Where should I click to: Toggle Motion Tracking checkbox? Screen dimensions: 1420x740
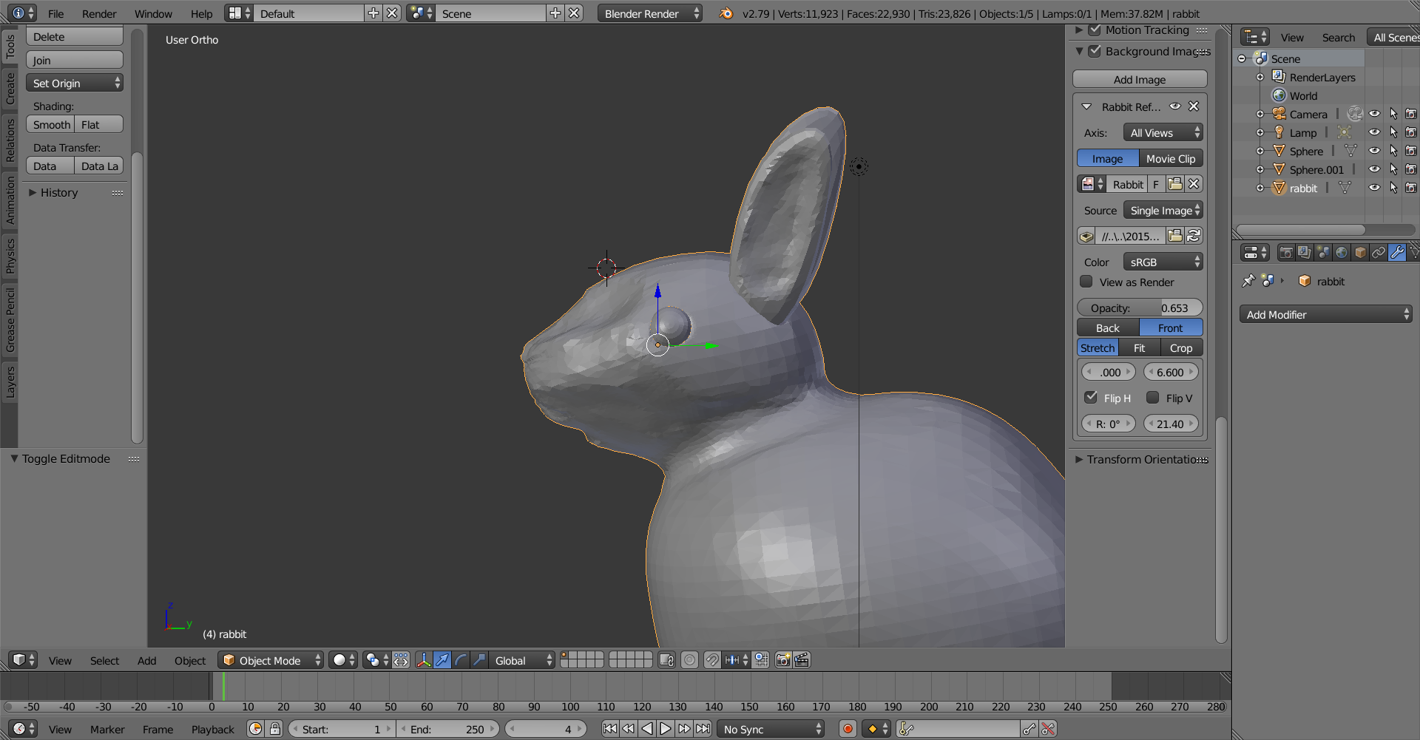[1095, 30]
